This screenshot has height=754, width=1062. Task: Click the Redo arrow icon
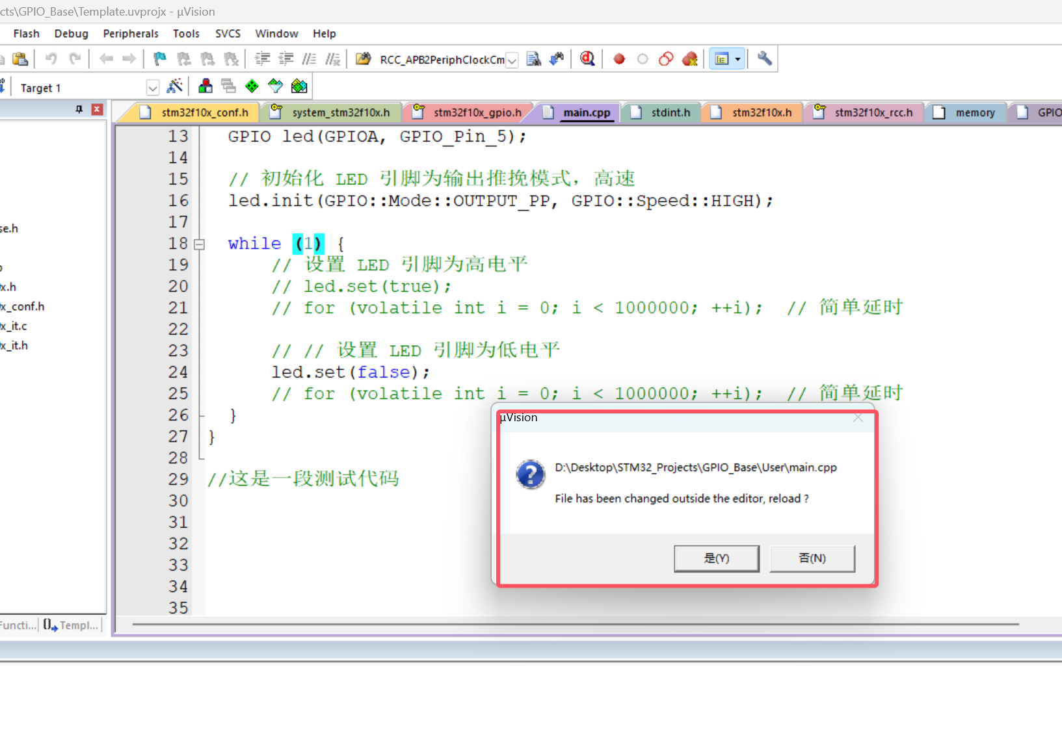75,59
